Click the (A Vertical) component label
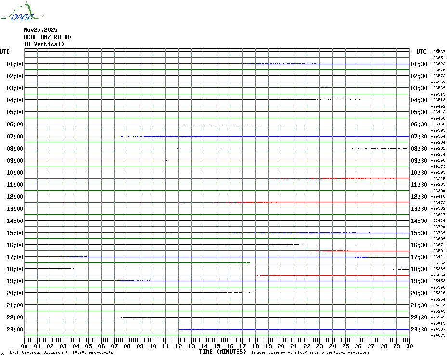The height and width of the screenshot is (359, 448). (x=44, y=44)
